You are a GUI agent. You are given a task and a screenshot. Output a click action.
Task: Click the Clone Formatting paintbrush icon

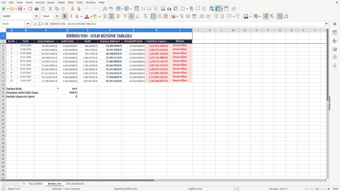tap(73, 9)
